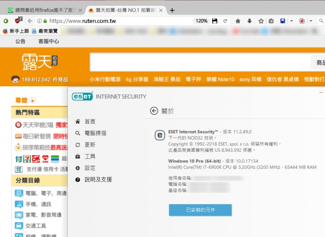This screenshot has width=325, height=237.
Task: Click the ESET logo in header
Action: [x=83, y=96]
